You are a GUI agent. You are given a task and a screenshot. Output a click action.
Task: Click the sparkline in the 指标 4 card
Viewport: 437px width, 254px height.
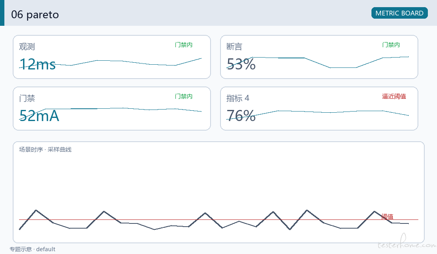tap(318, 115)
